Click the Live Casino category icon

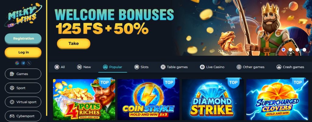(x=202, y=67)
